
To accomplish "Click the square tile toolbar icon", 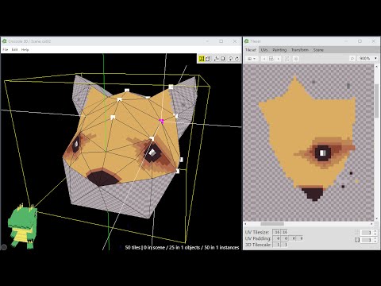I will coord(223,59).
